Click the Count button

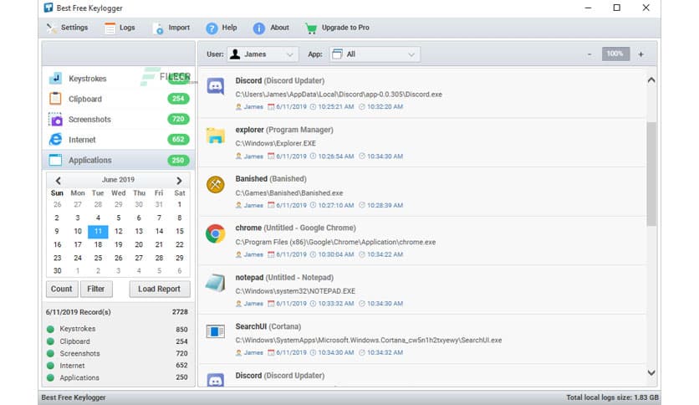click(62, 289)
